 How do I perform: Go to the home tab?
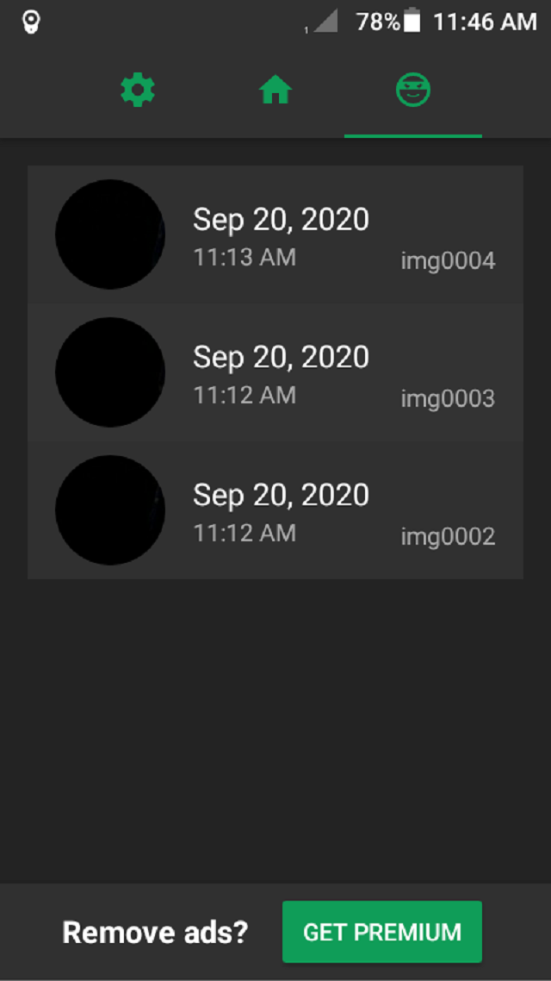[275, 91]
